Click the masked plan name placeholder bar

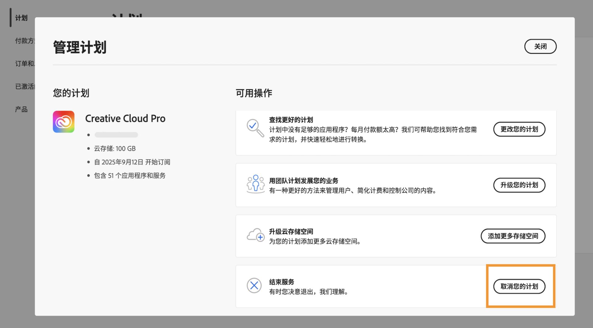pos(116,135)
